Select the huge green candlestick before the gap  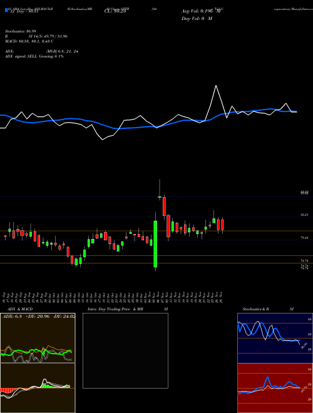pos(155,244)
